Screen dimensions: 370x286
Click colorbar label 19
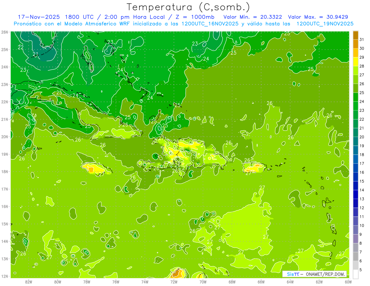pyautogui.click(x=362, y=146)
